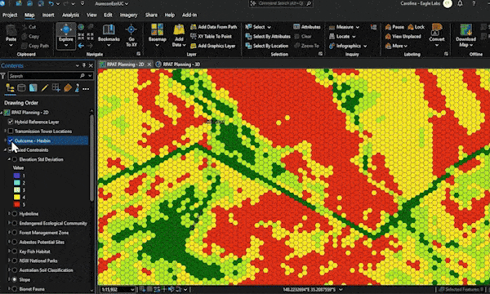Click the Command Search box
Image resolution: width=490 pixels, height=294 pixels.
(x=281, y=3)
